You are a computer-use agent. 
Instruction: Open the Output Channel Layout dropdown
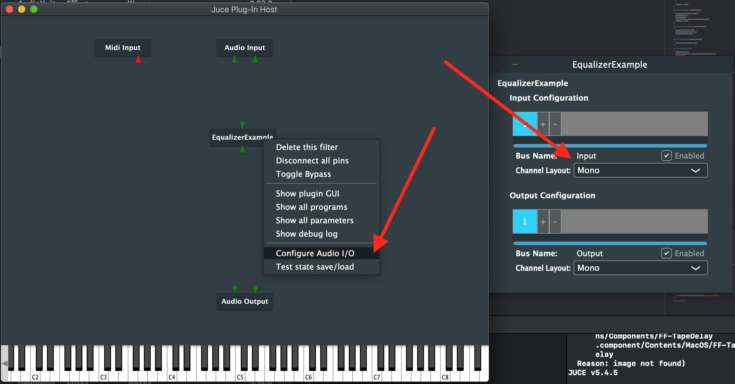tap(640, 268)
